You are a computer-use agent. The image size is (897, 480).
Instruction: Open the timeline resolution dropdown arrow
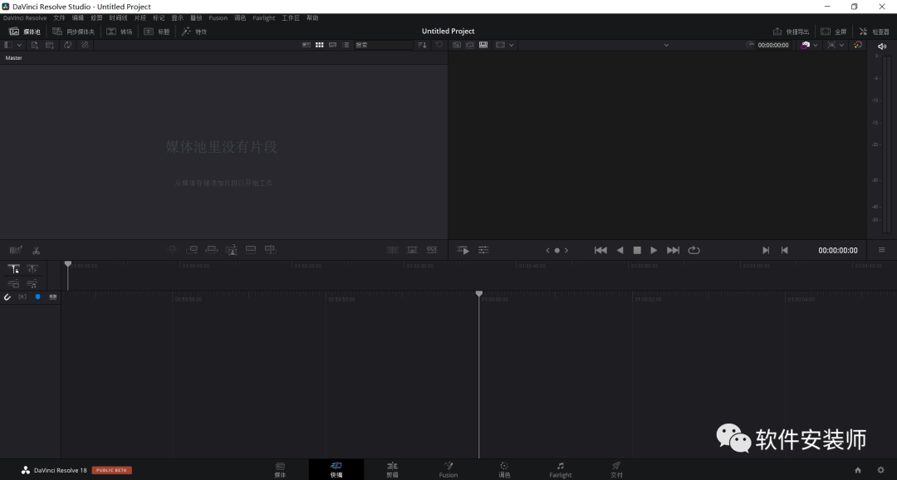pos(511,45)
